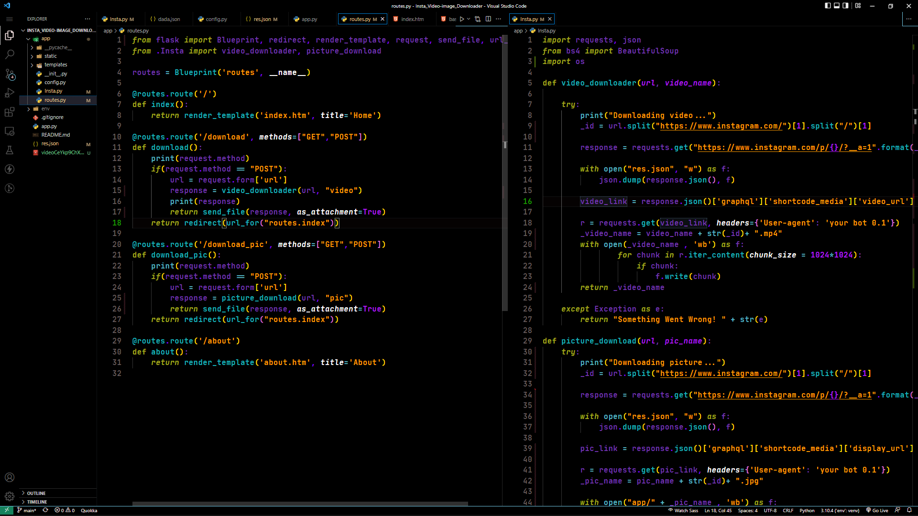
Task: Toggle the primary side bar layout button
Action: pyautogui.click(x=828, y=6)
